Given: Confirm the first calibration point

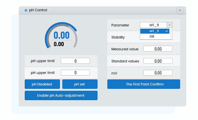Looking at the screenshot, I should click(143, 84).
